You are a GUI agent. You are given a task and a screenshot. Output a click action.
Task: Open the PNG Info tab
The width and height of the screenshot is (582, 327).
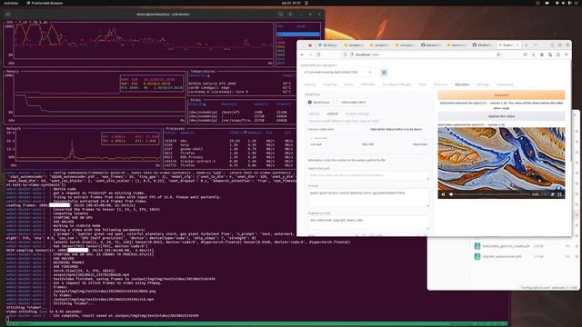[x=367, y=84]
